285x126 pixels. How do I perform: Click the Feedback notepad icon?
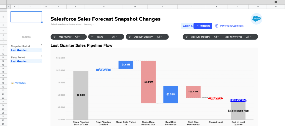pos(12,83)
